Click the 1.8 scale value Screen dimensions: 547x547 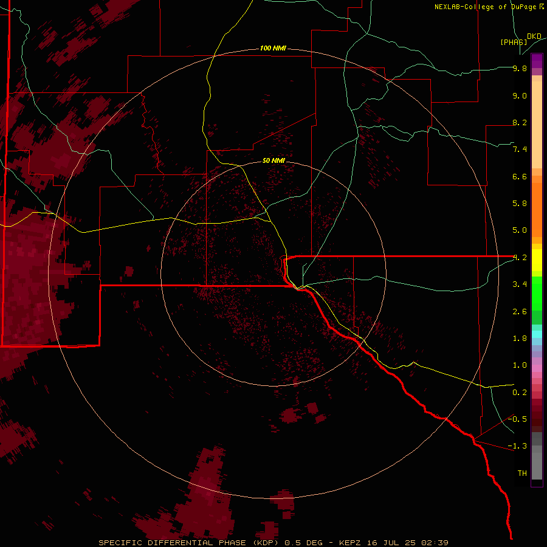point(520,339)
